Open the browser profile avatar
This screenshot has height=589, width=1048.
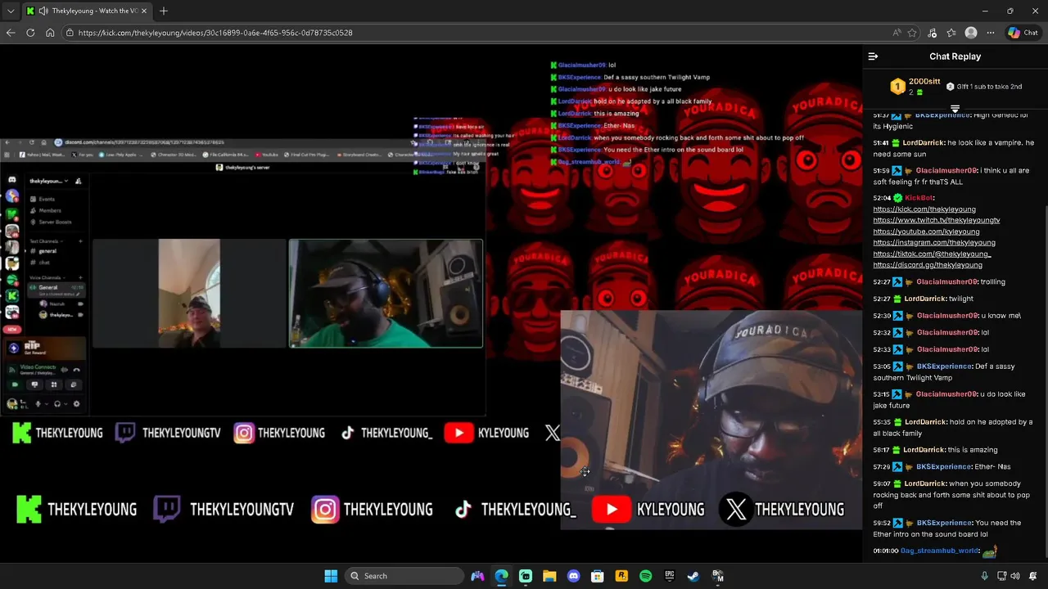971,33
